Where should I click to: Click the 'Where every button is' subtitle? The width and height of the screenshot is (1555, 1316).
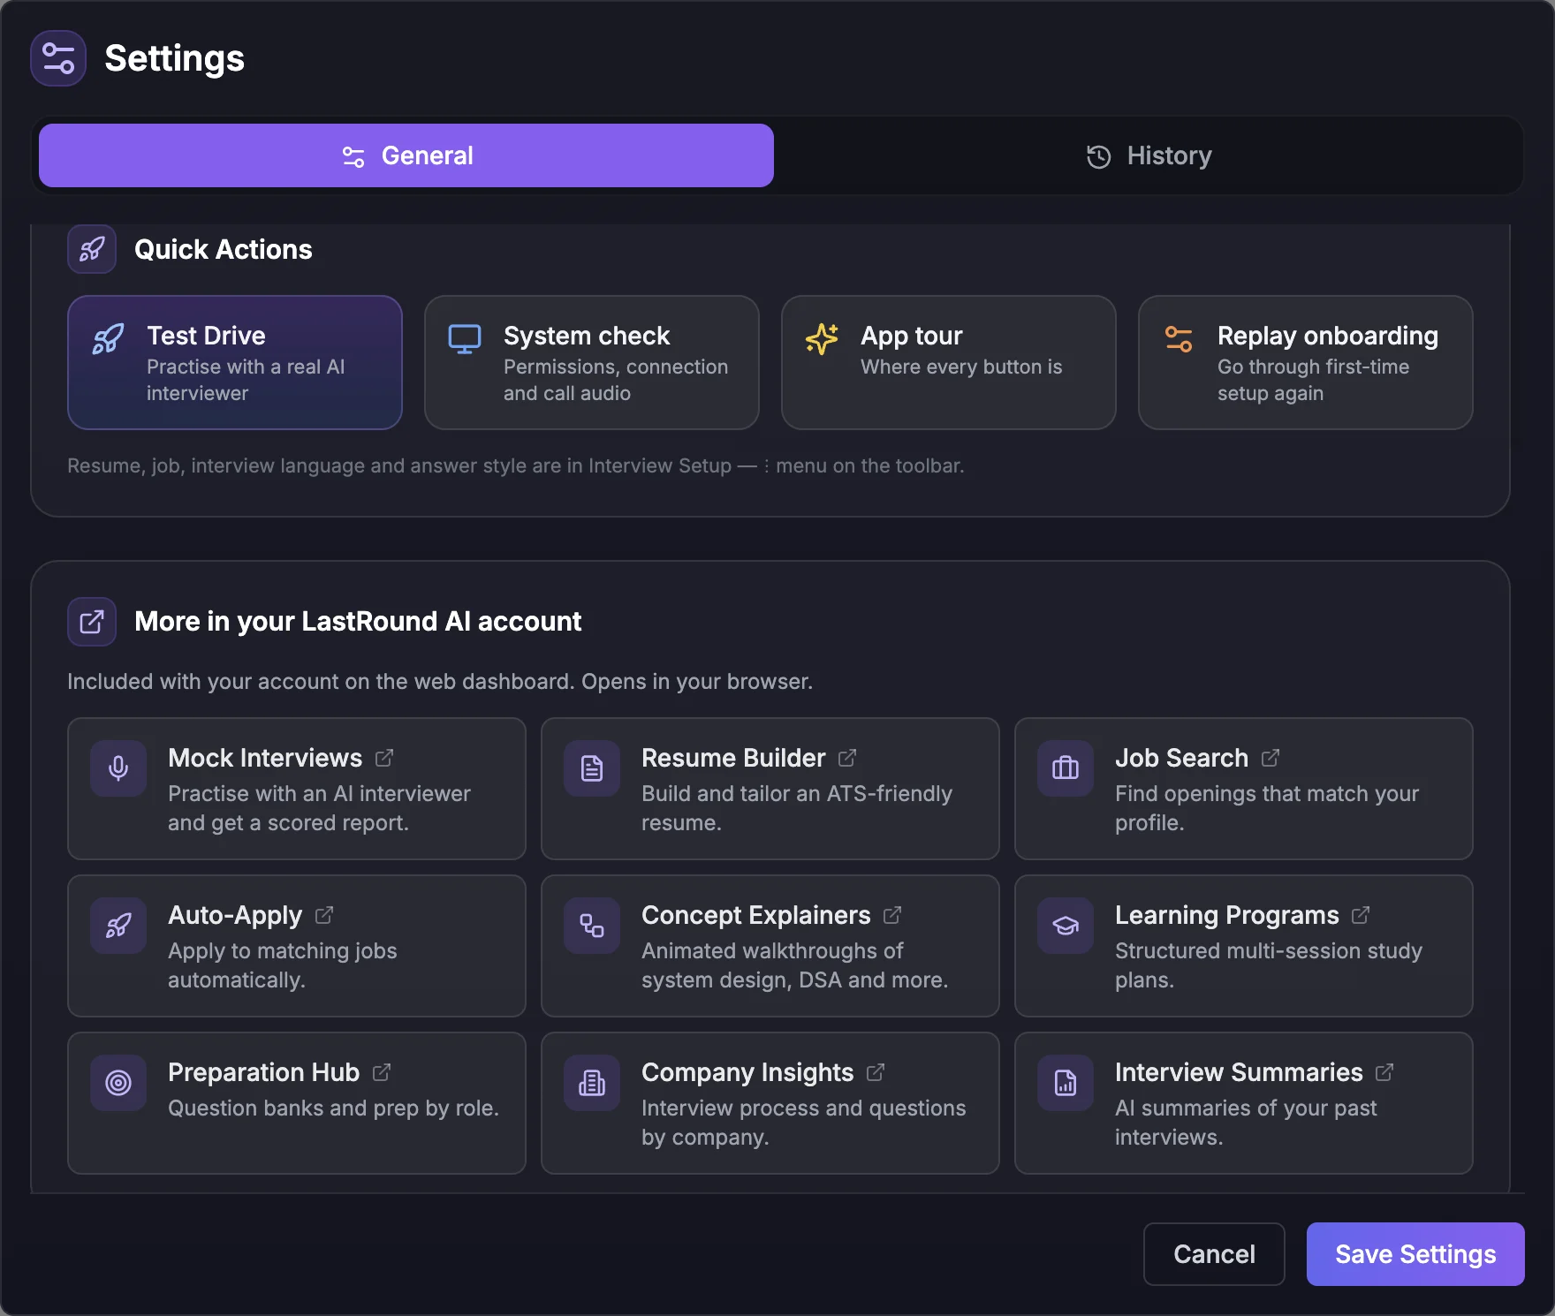961,367
